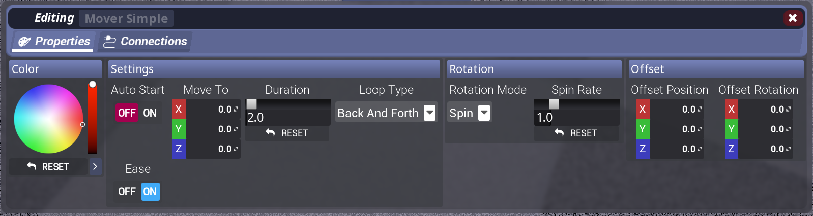Reset the Spin Rate value
Viewport: 813px width, 216px height.
(576, 133)
